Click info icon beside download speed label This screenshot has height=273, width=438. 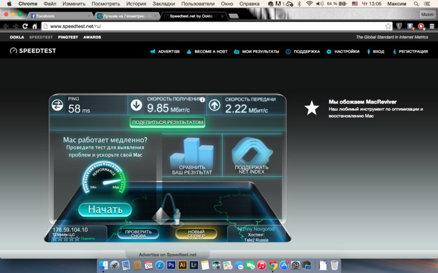click(202, 100)
